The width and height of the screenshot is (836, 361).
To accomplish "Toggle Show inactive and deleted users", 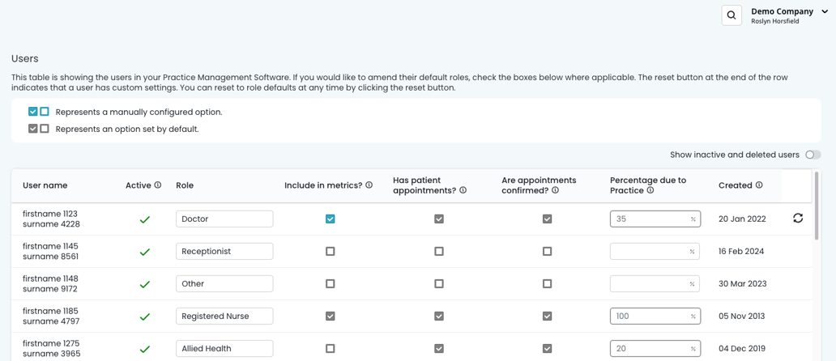I will click(x=813, y=155).
